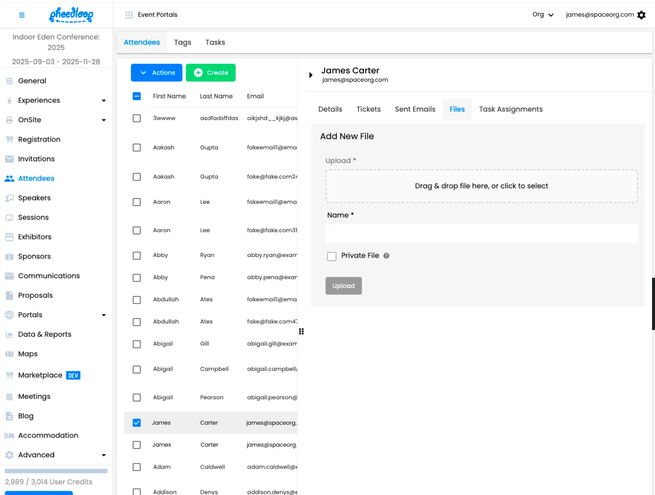Go to the Maps section
The width and height of the screenshot is (655, 495).
click(x=28, y=354)
